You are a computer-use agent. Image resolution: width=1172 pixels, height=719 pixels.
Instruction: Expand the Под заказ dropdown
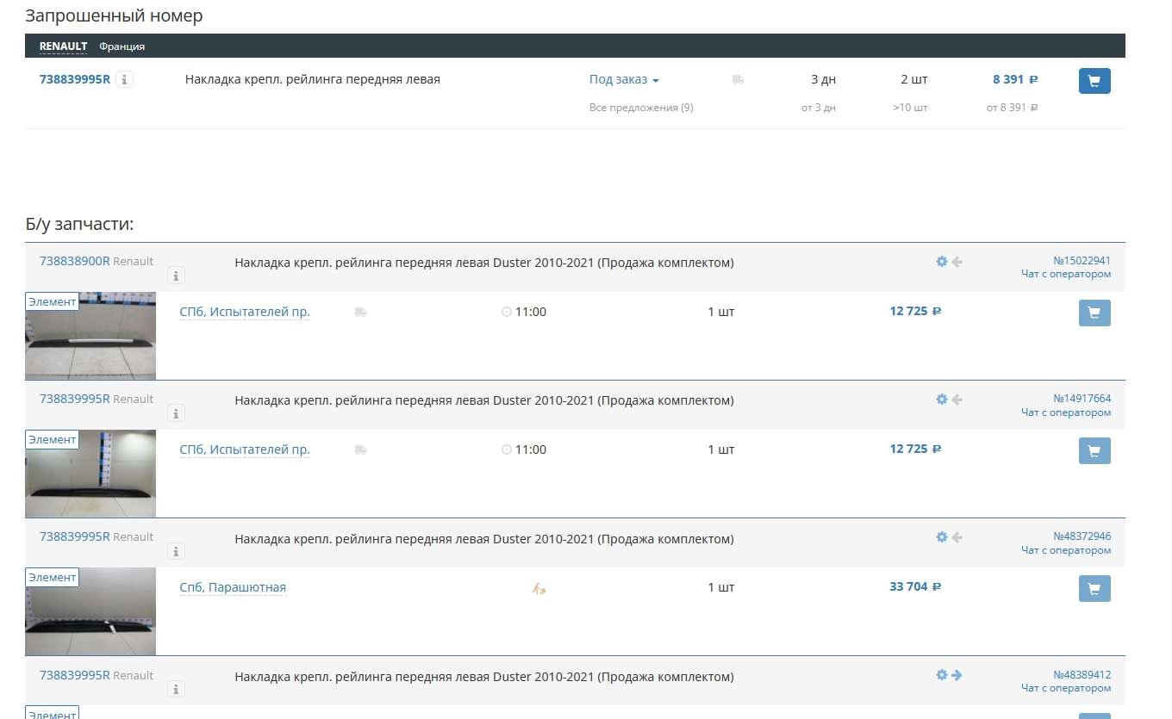[x=624, y=79]
